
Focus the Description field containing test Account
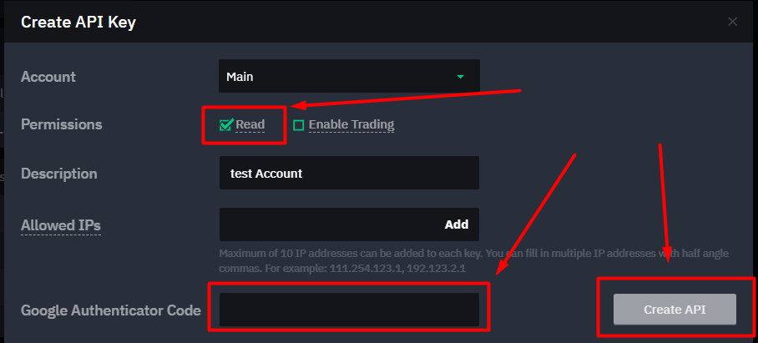tap(348, 174)
